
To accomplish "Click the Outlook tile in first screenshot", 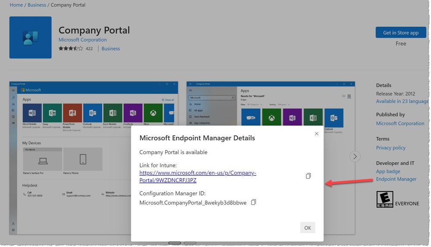I will (x=93, y=113).
